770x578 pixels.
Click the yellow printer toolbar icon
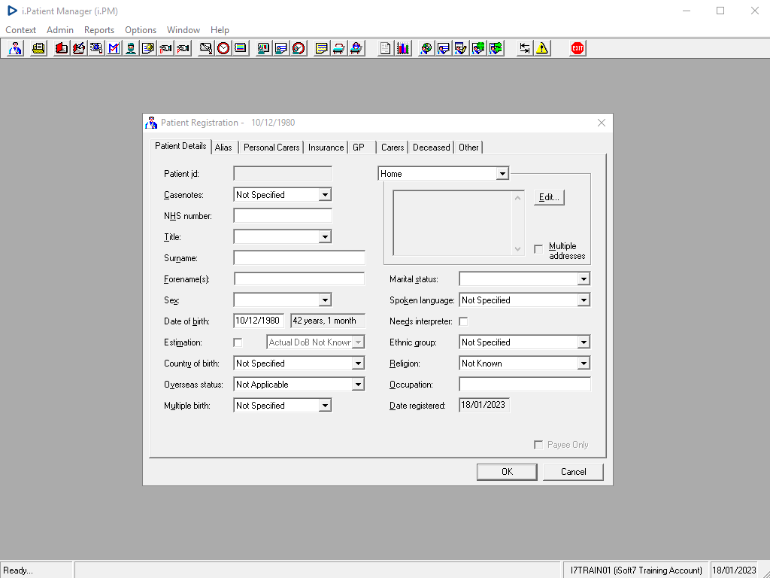(x=38, y=48)
